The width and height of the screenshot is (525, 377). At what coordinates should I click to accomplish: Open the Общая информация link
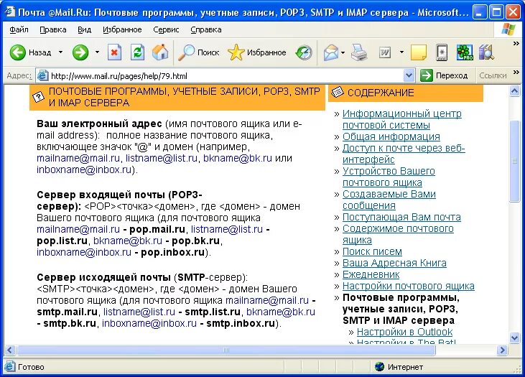(391, 136)
